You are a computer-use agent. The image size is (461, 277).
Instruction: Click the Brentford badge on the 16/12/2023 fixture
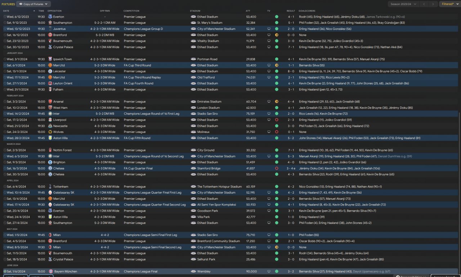click(50, 35)
